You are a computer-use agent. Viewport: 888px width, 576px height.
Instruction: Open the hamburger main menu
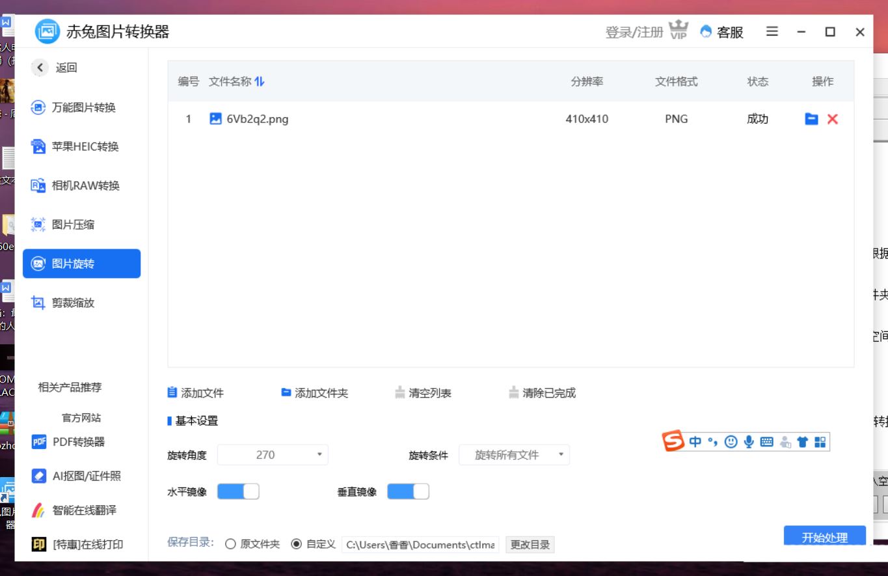(772, 31)
